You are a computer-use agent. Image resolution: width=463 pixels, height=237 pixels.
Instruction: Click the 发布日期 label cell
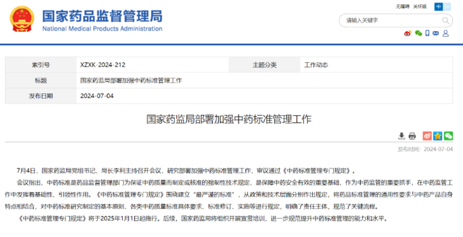(41, 96)
